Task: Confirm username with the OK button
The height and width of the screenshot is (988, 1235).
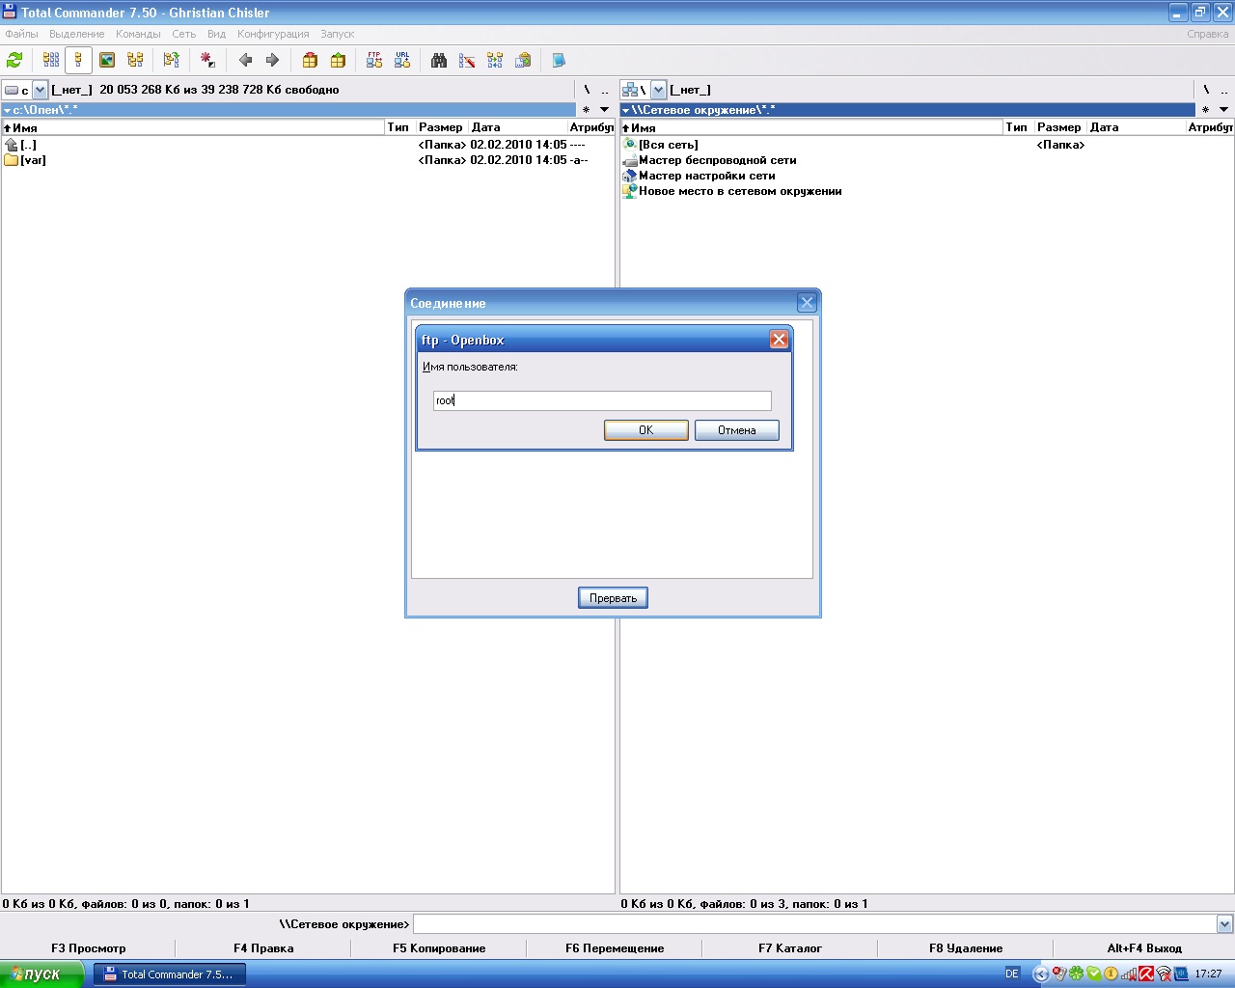Action: (x=646, y=430)
